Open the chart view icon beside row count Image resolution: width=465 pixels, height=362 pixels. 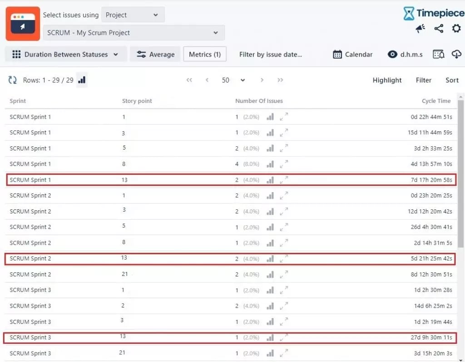point(82,80)
